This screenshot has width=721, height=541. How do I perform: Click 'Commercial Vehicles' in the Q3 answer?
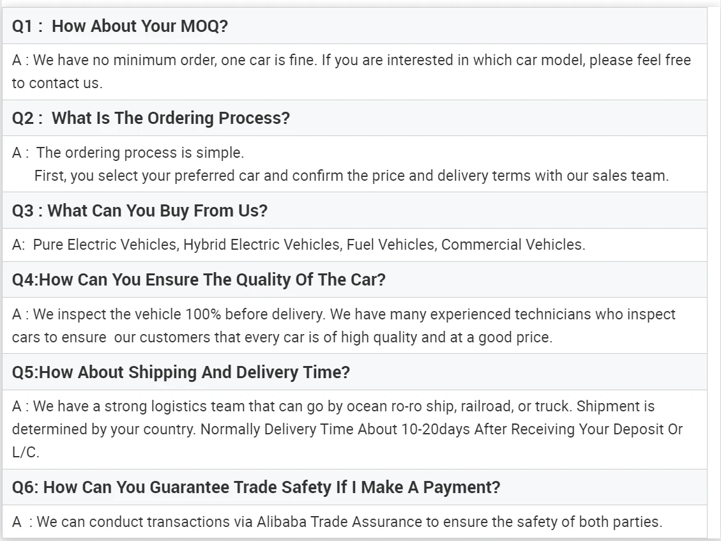[513, 245]
